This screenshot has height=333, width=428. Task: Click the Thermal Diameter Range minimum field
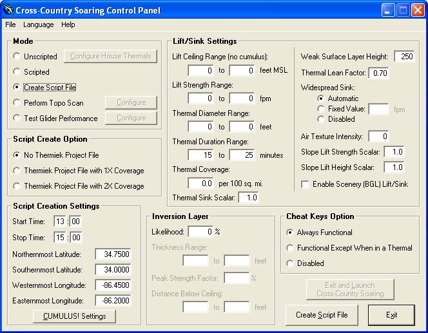pos(200,126)
